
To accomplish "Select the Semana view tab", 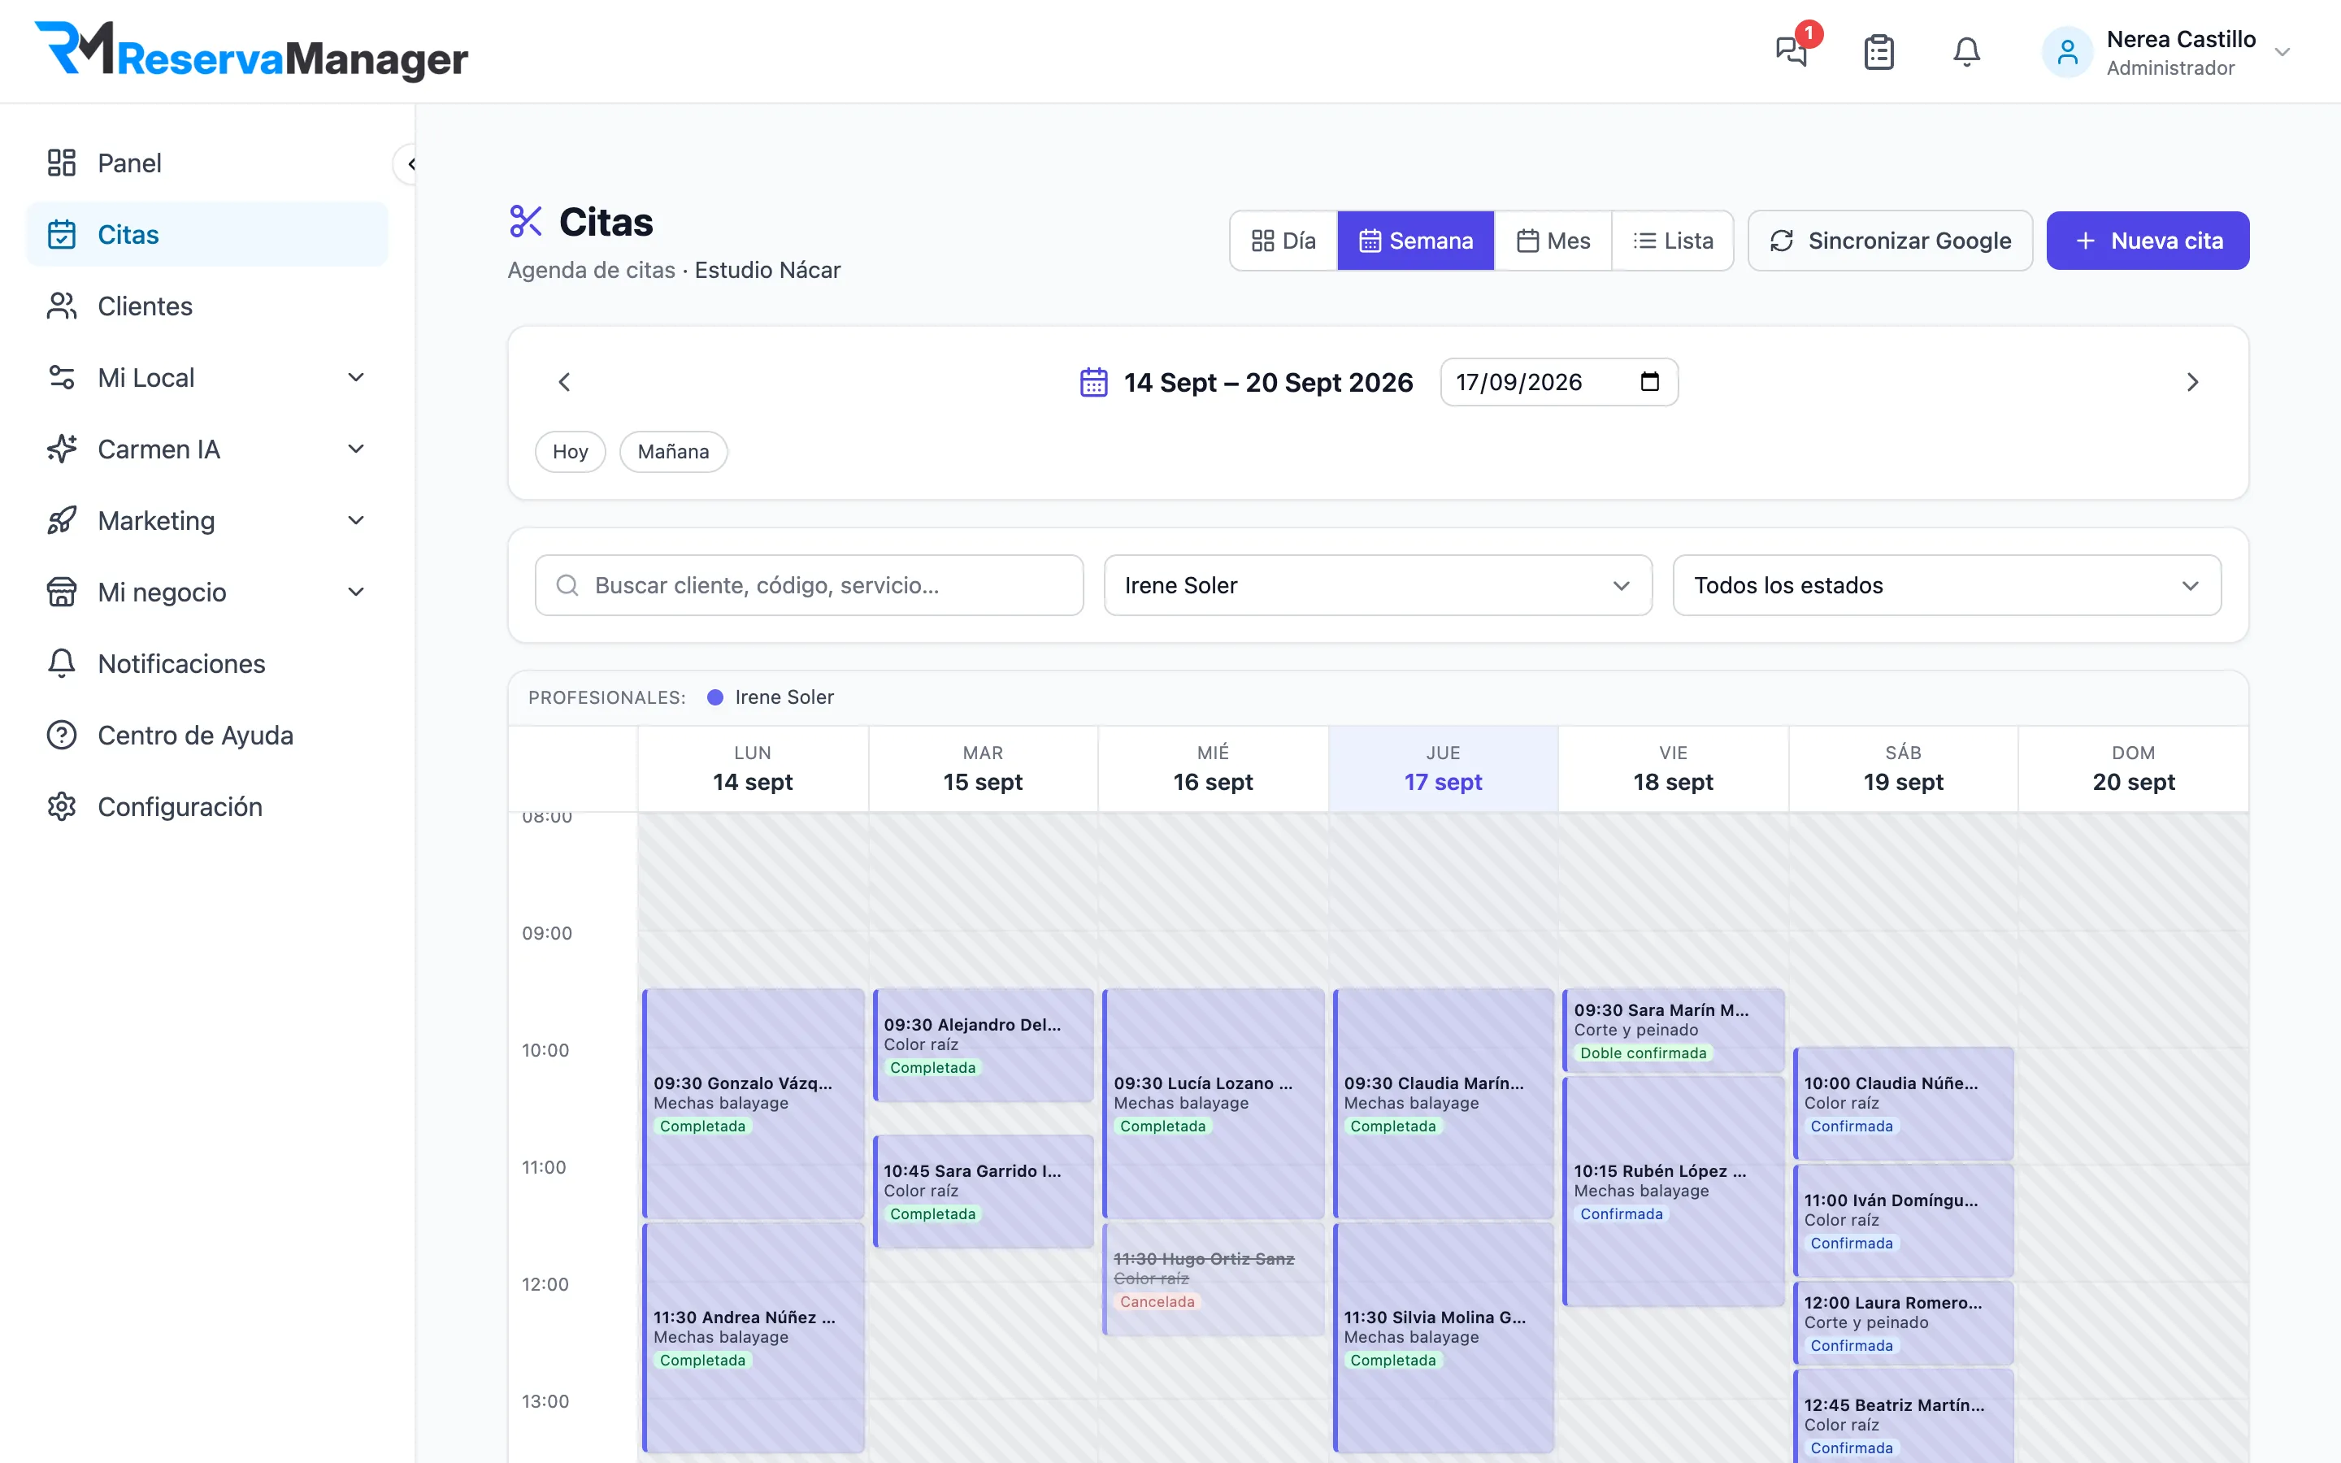I will (1416, 241).
